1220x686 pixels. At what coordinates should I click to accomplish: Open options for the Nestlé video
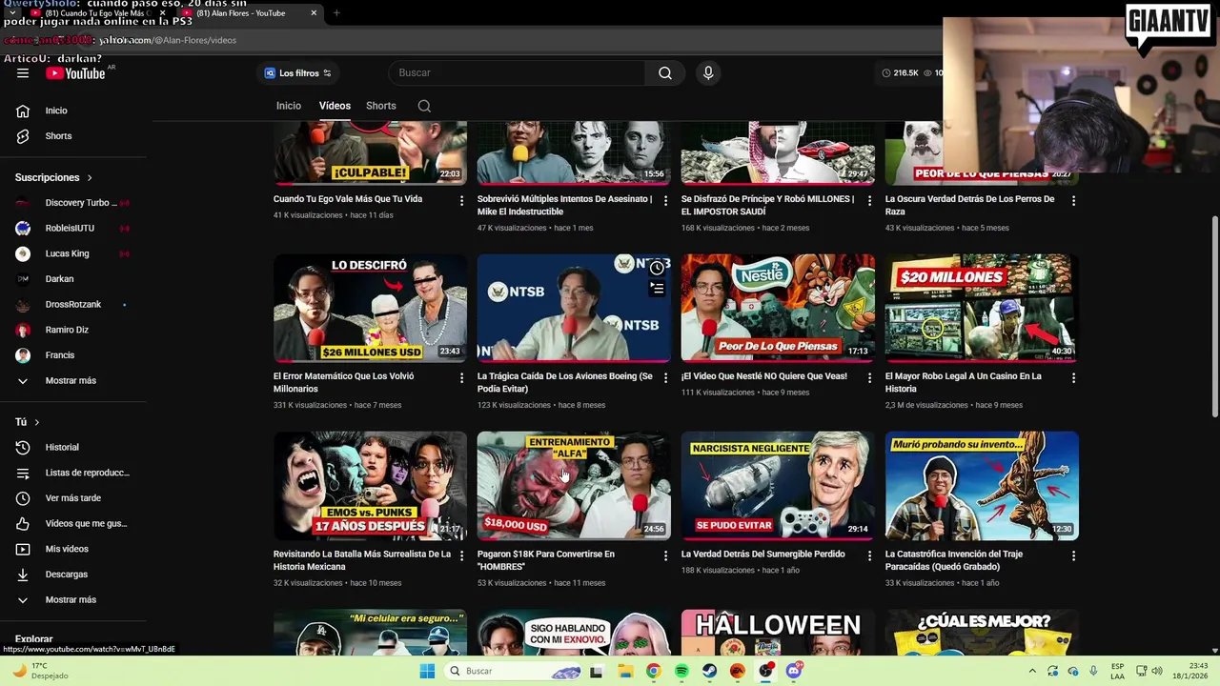pyautogui.click(x=869, y=378)
